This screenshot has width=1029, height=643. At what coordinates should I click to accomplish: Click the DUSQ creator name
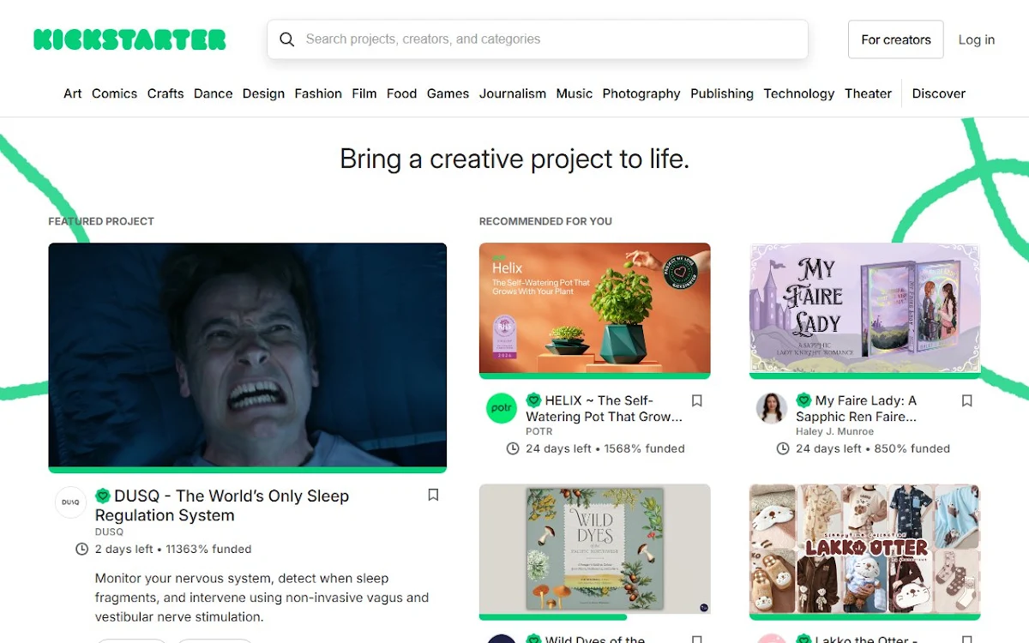109,532
